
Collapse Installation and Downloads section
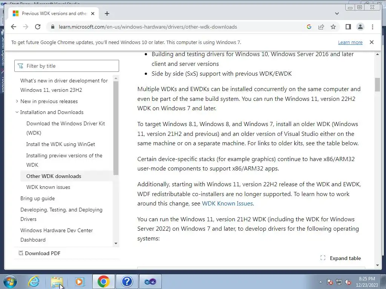(52, 112)
